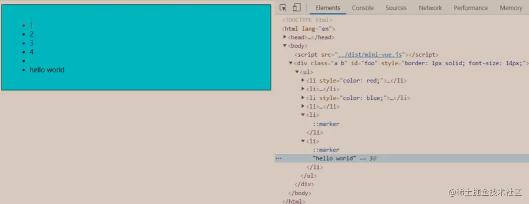The image size is (529, 204).
Task: Switch to the Network tab
Action: [x=430, y=8]
